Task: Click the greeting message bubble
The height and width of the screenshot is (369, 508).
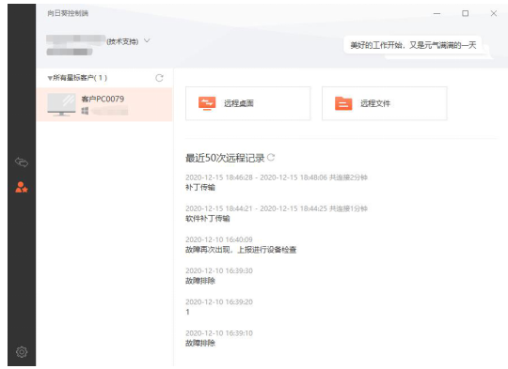Action: click(x=413, y=45)
